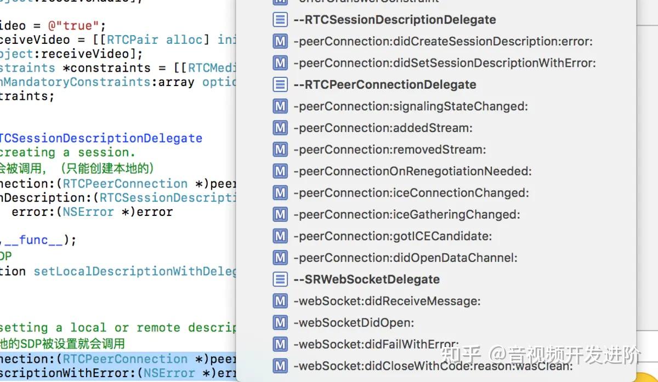Click the M icon beside didSetSessionDescriptionWithError:
This screenshot has width=658, height=382.
(280, 63)
